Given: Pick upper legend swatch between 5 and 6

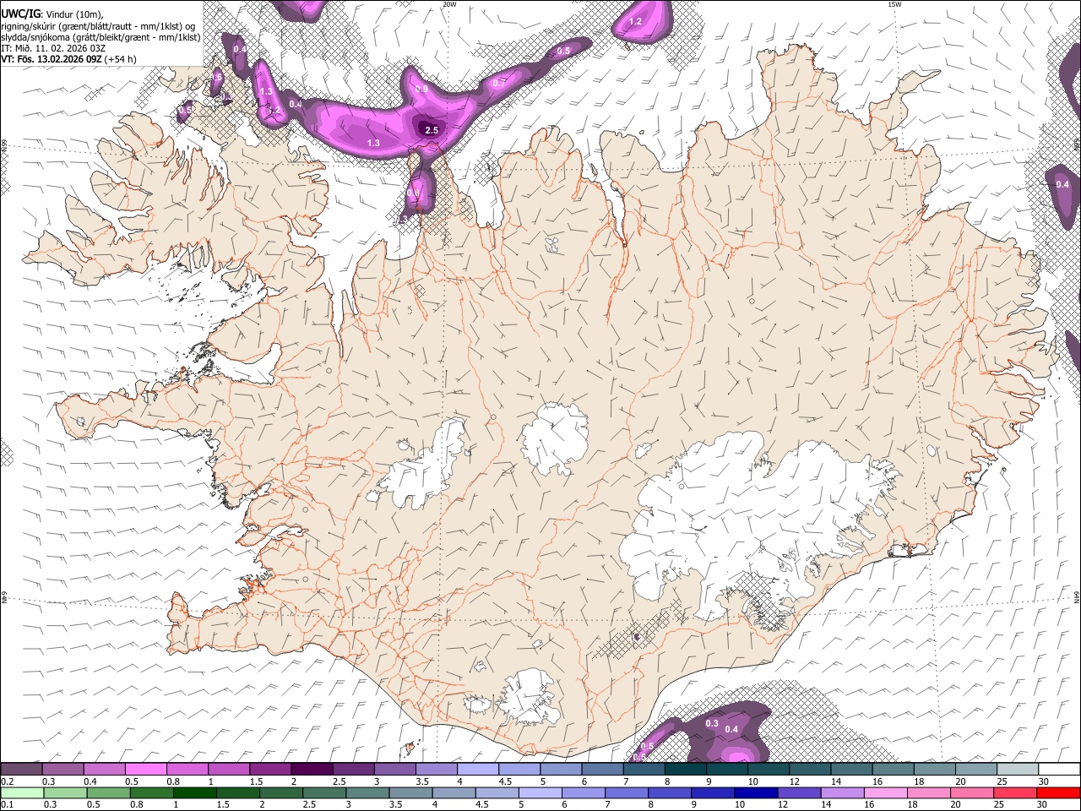Looking at the screenshot, I should [x=560, y=769].
